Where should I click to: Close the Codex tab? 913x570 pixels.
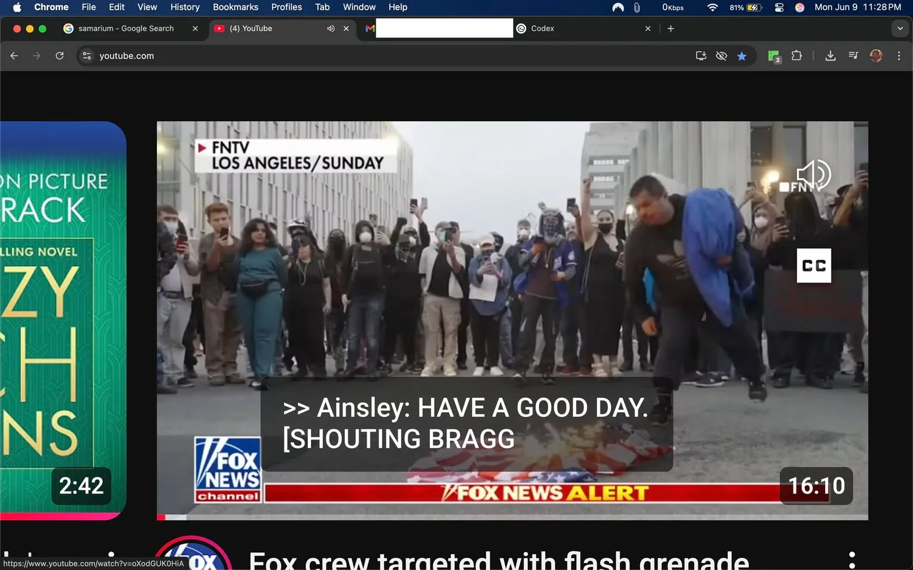[648, 28]
